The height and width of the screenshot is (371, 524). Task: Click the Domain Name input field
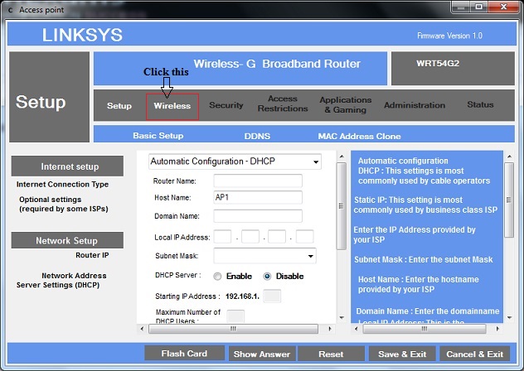[x=258, y=216]
